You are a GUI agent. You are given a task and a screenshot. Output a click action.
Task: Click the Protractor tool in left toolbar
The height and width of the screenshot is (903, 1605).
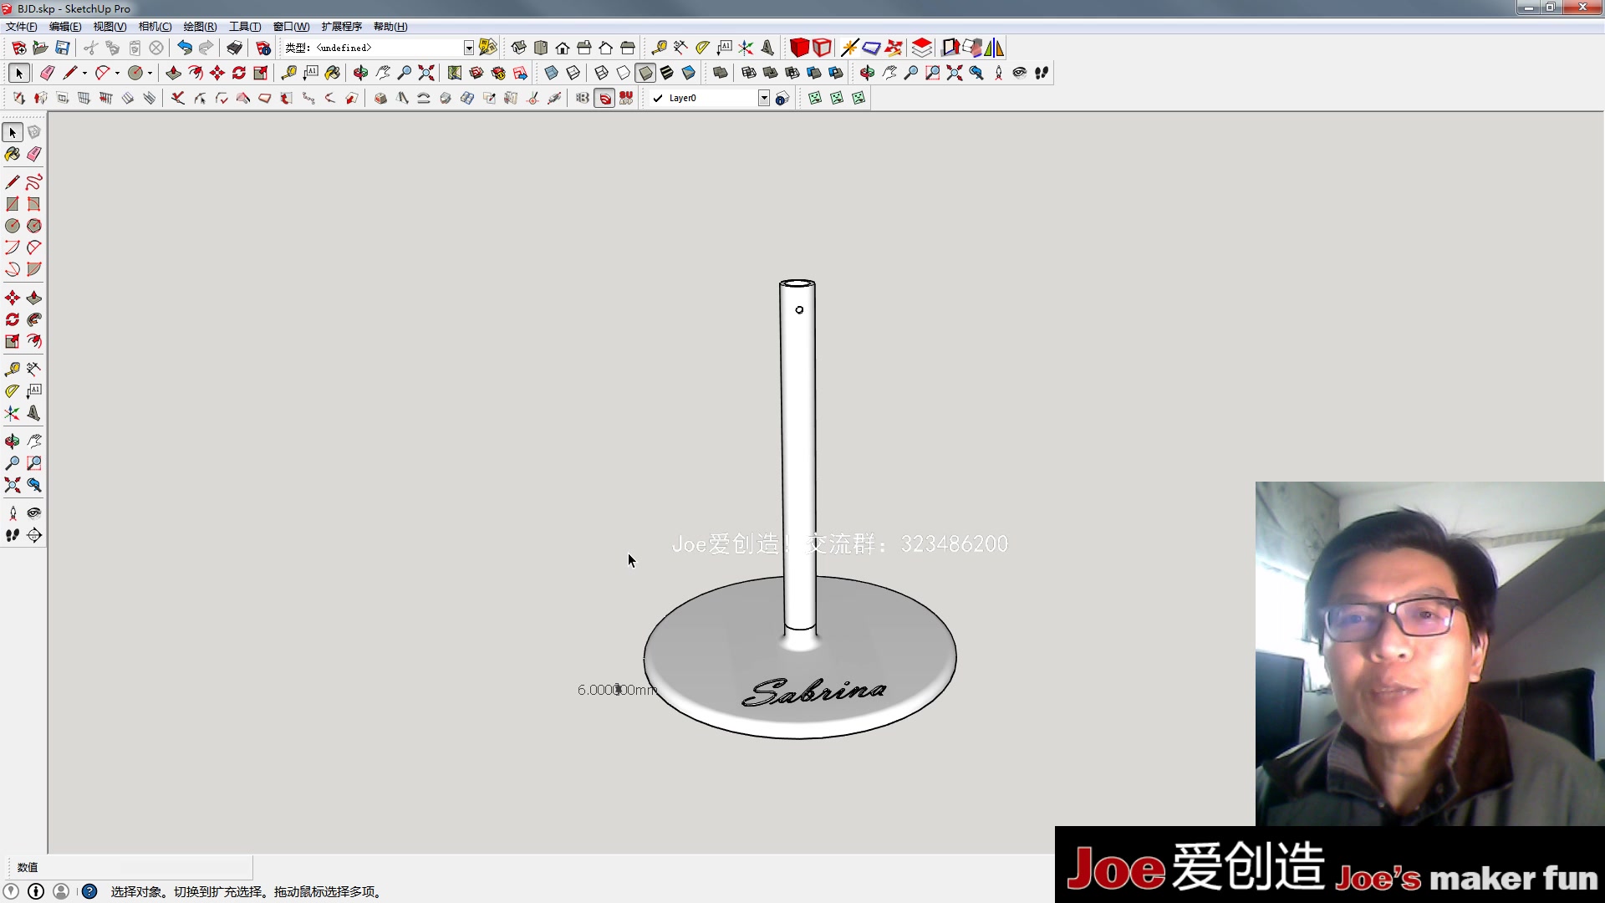[13, 391]
